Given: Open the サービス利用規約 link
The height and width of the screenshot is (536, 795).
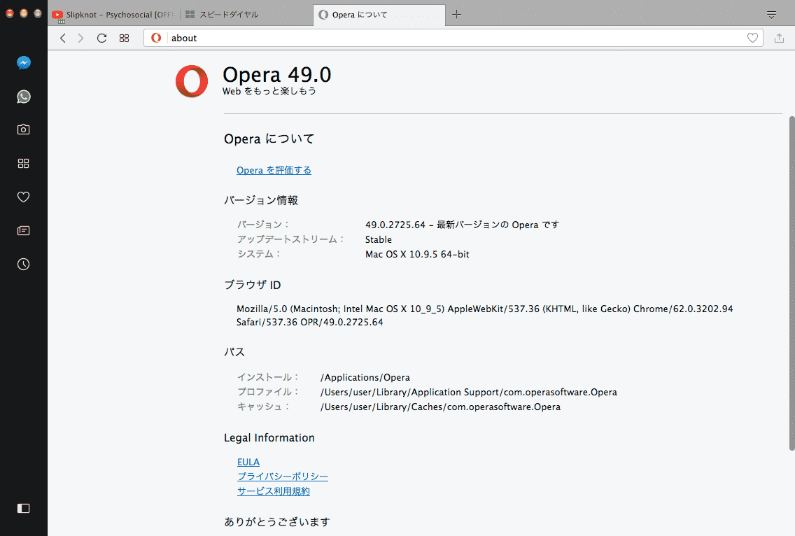Looking at the screenshot, I should click(274, 491).
